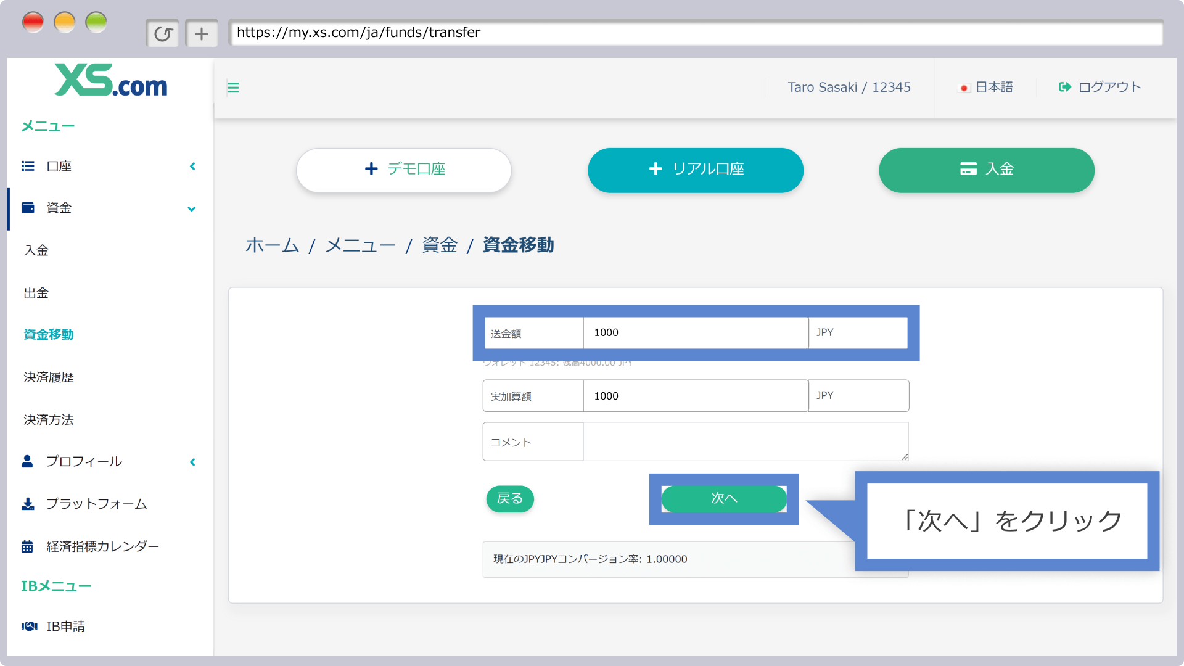
Task: Select 資金移動 in the sidebar
Action: click(x=49, y=334)
